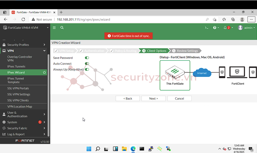
Task: Open a new browser tab
Action: (x=61, y=12)
